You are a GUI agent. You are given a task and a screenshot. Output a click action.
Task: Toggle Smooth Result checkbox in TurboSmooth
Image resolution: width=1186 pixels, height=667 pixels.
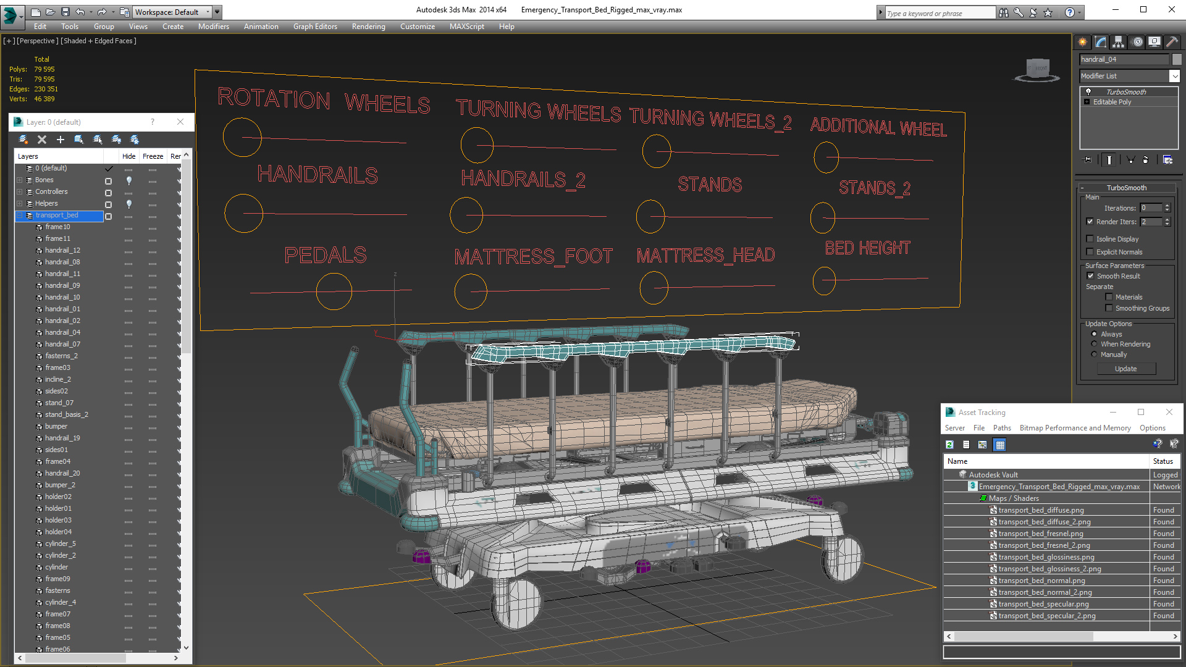[x=1090, y=275]
